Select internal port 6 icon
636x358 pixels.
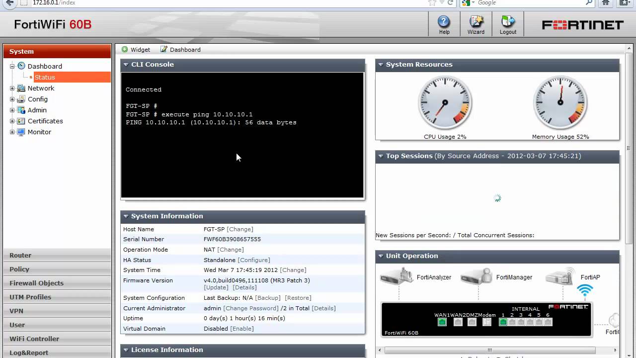548,322
